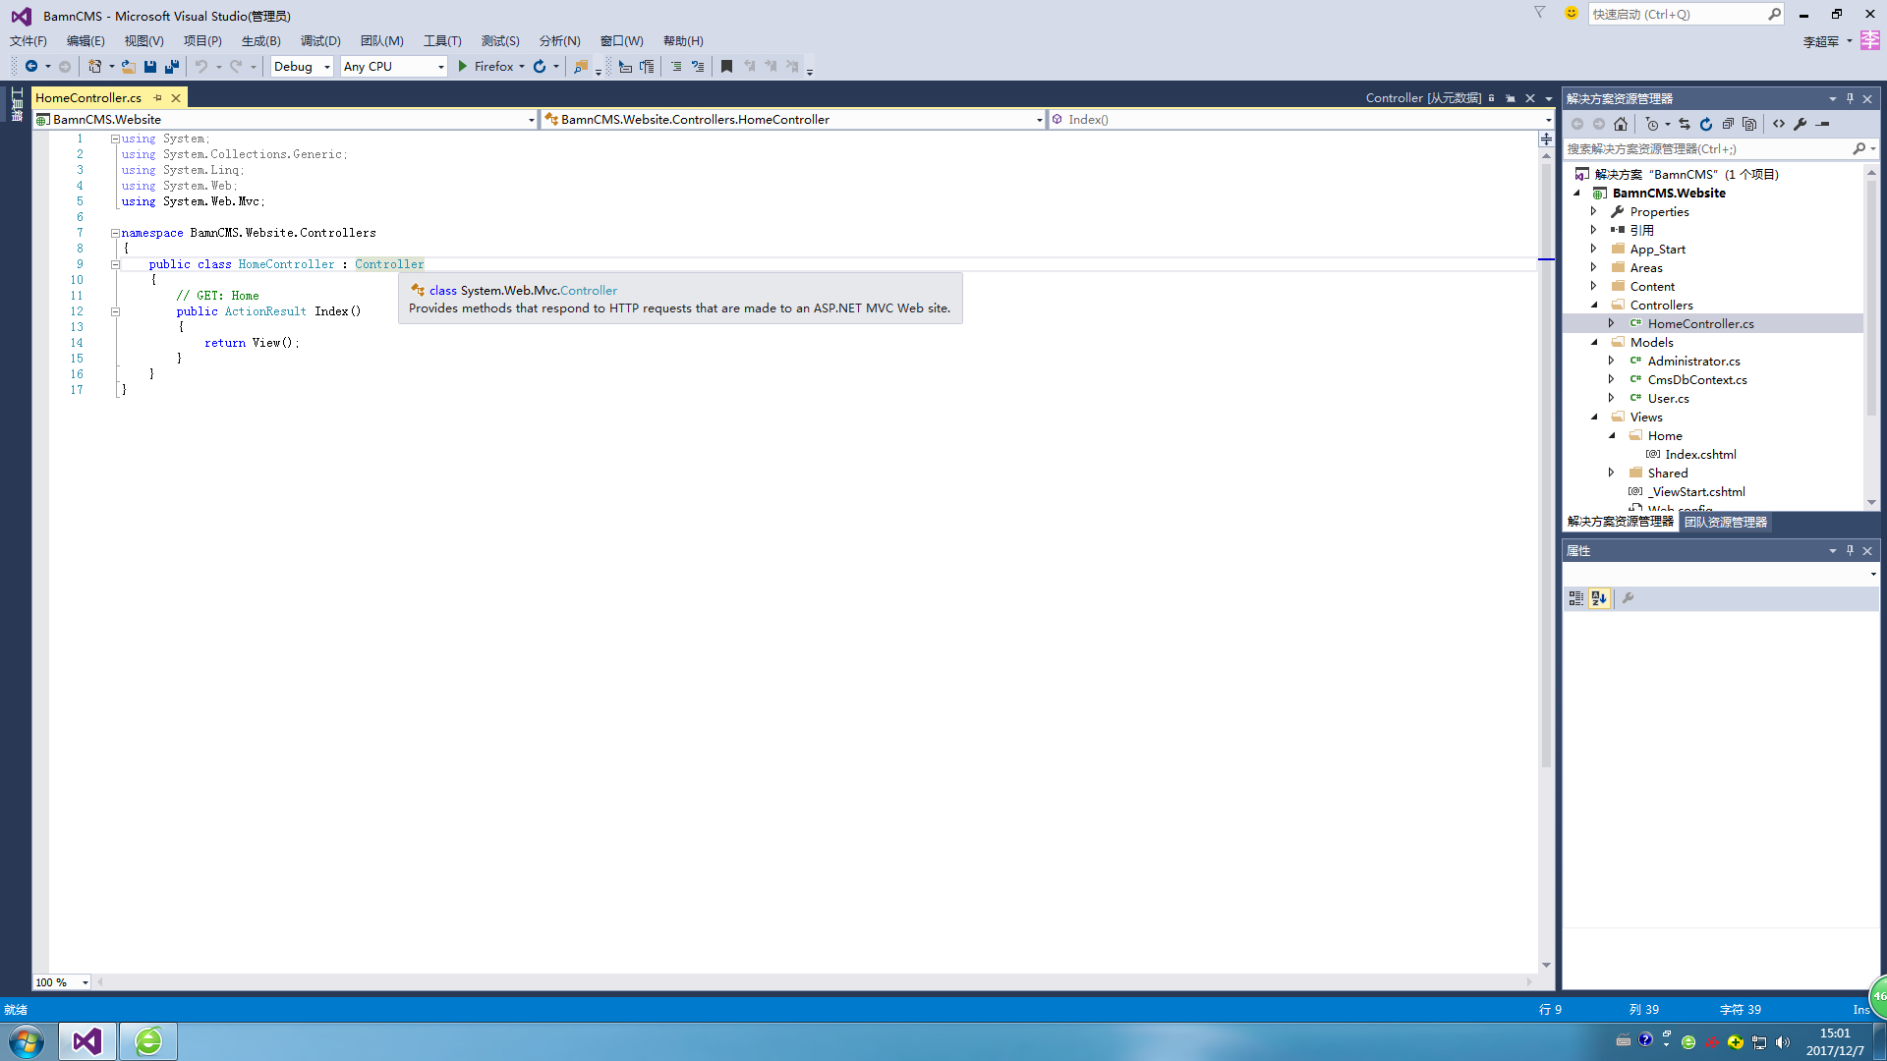Open the 调试(D) Debug menu
The width and height of the screenshot is (1887, 1061).
point(320,41)
